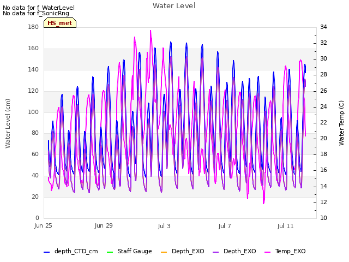The height and width of the screenshot is (262, 349).
Task: Click the Water Temp (C) axis label
Action: [x=341, y=123]
